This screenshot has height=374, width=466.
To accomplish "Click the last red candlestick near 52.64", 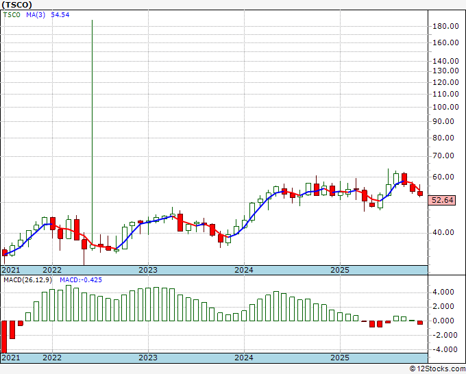I will [420, 194].
